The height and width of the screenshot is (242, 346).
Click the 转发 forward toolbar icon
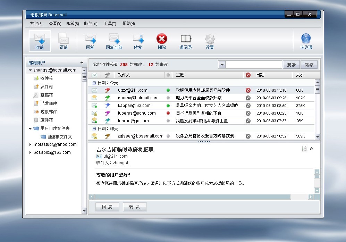click(138, 41)
